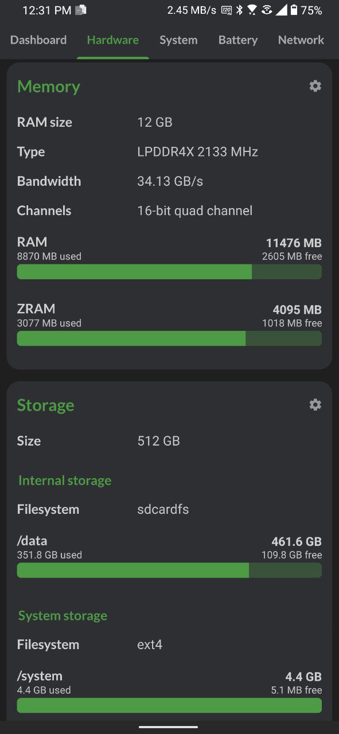Viewport: 339px width, 734px height.
Task: Tap the Bluetooth icon in status bar
Action: coord(239,10)
